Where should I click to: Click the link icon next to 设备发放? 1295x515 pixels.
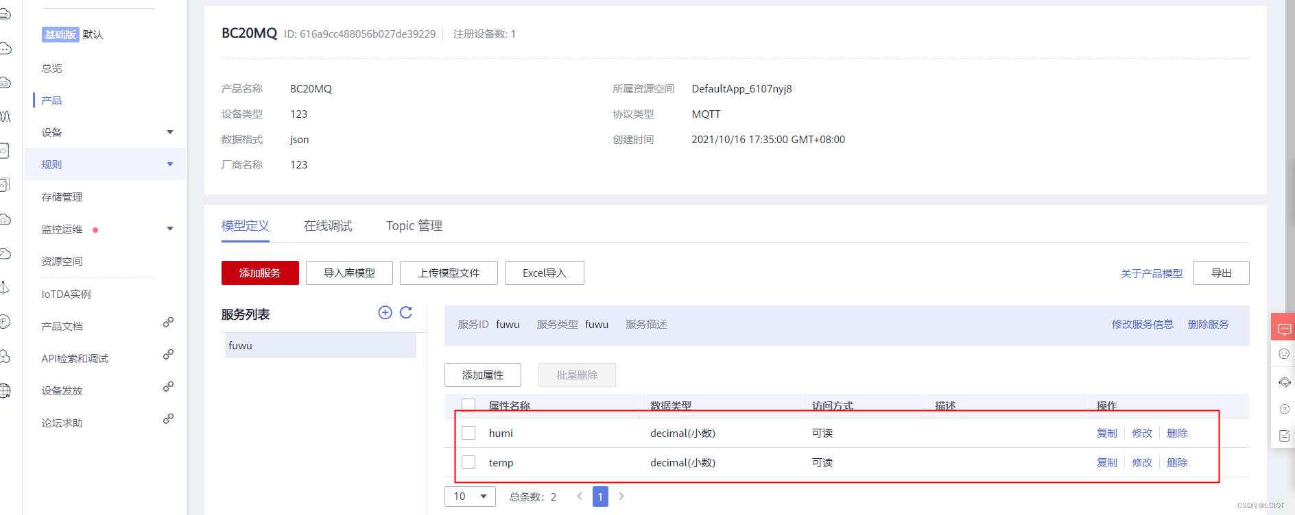[168, 386]
